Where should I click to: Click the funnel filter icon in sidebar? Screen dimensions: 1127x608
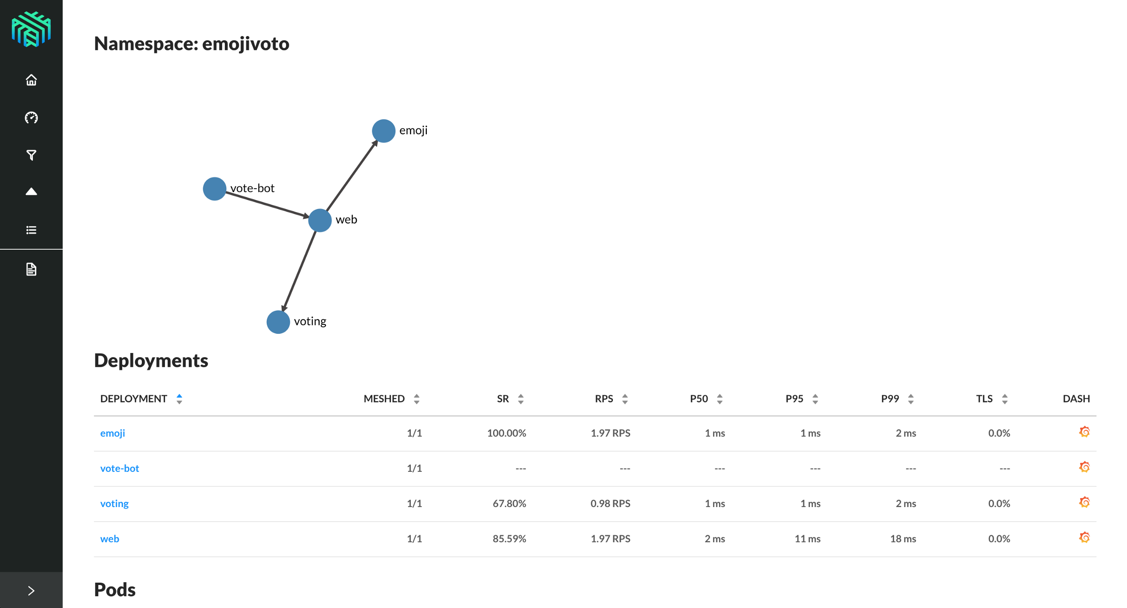coord(31,155)
